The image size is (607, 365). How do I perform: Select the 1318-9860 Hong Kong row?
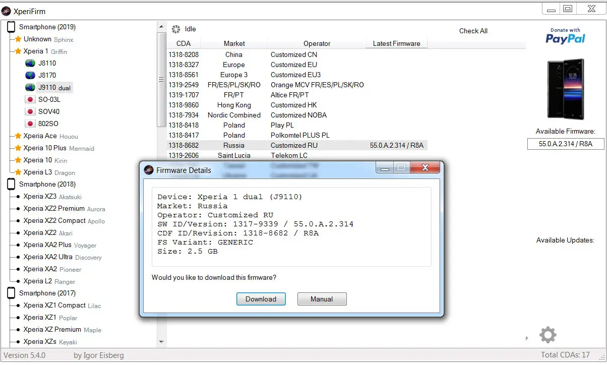click(297, 105)
